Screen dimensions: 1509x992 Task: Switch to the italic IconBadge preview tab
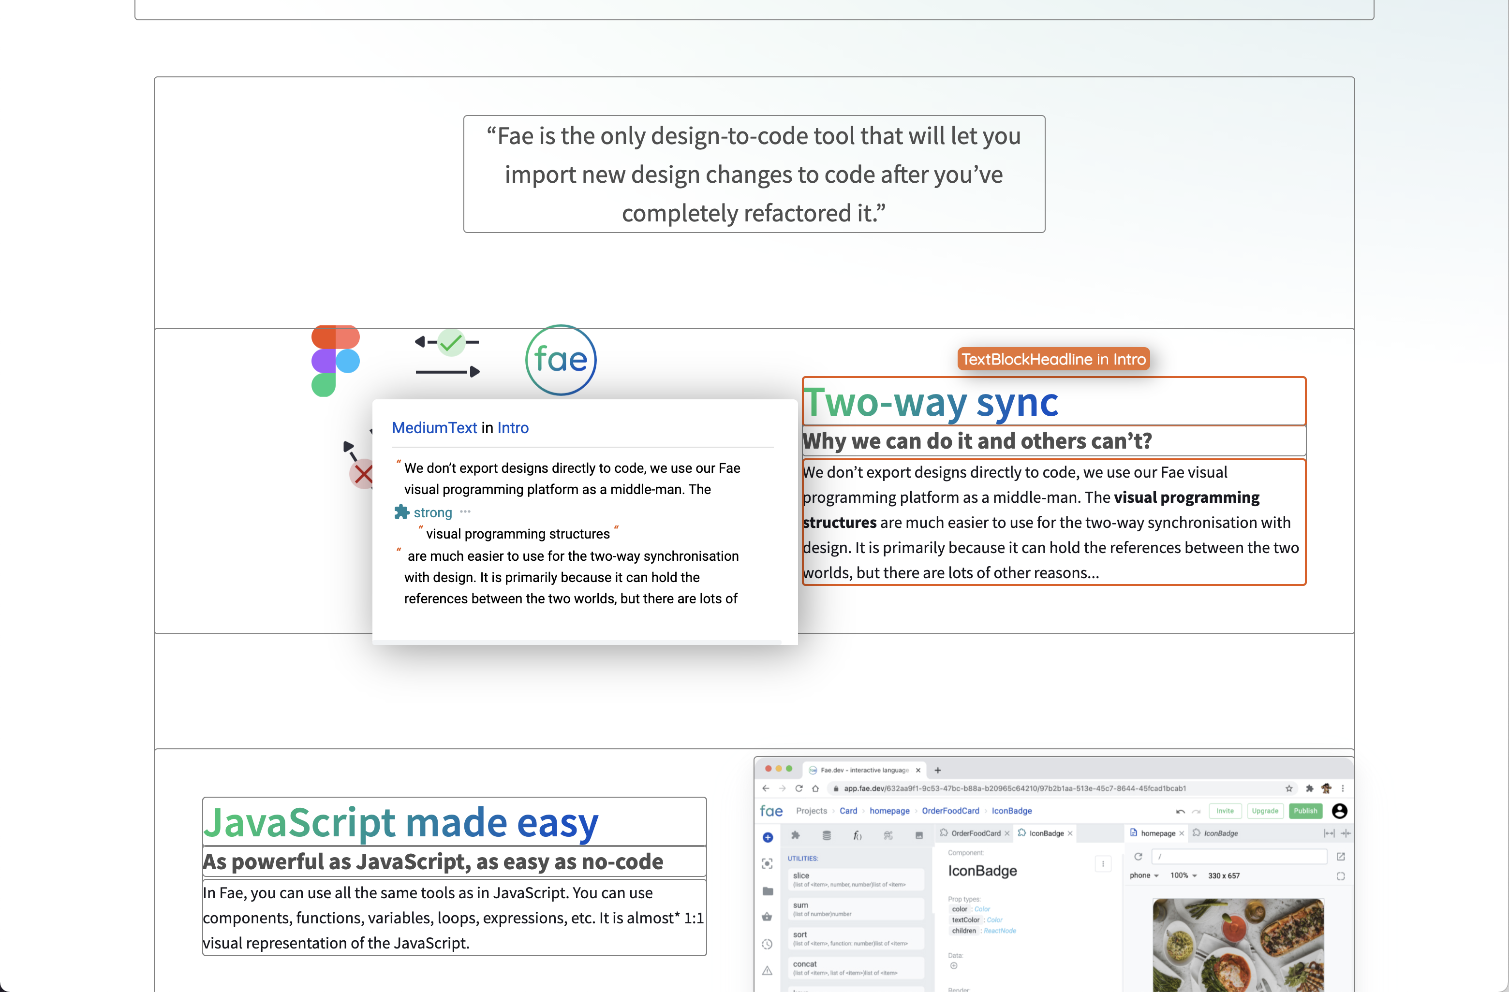[1215, 833]
